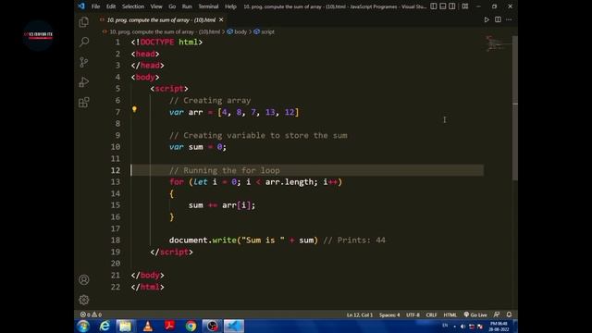The height and width of the screenshot is (333, 592).
Task: Change file encoding UTF-8
Action: 413,314
